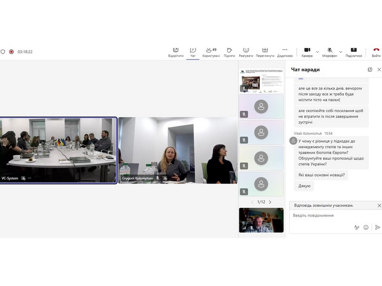Open the Чат (chat) tab in toolbar
This screenshot has height=286, width=382.
pos(193,52)
